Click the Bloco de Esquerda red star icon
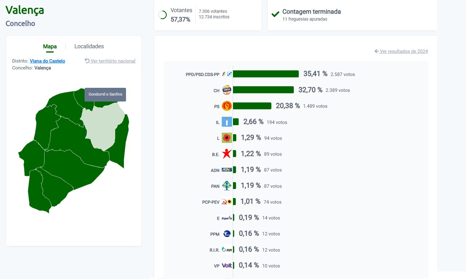466x279 pixels. tap(227, 154)
